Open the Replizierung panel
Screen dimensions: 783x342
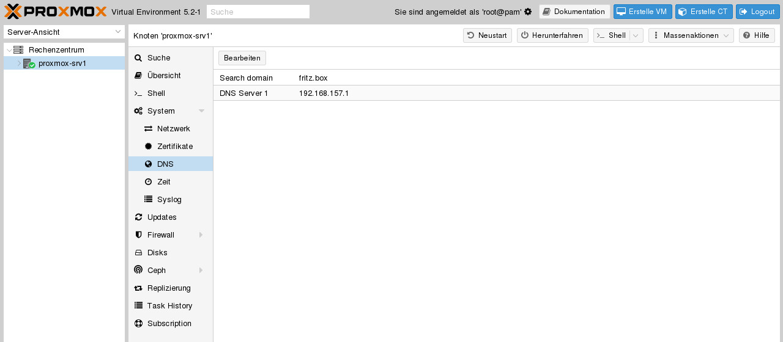tap(169, 288)
